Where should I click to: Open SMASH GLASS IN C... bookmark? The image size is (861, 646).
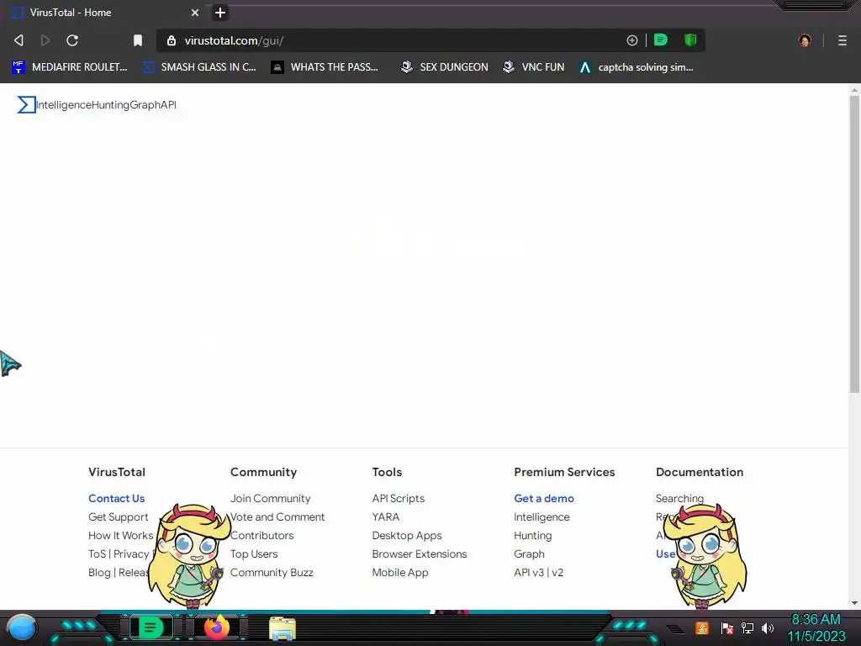(x=199, y=67)
